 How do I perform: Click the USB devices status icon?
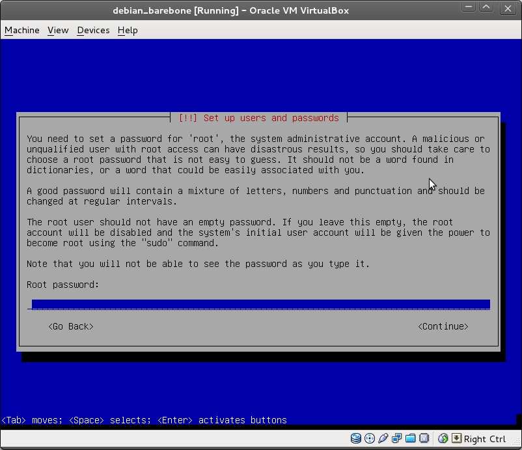click(x=383, y=438)
